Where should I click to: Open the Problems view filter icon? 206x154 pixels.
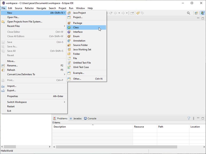tap(189, 118)
